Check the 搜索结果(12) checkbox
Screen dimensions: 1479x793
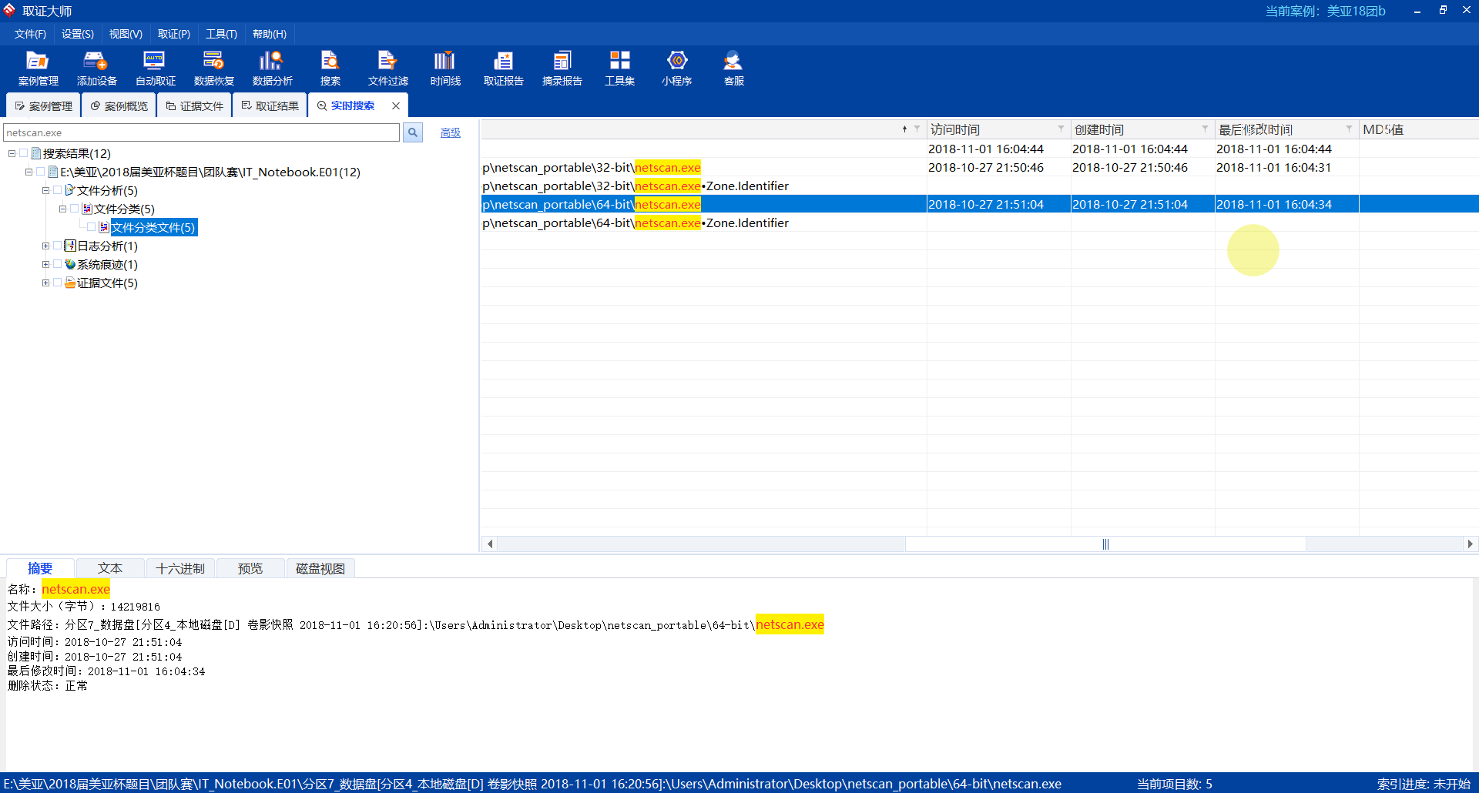coord(24,153)
